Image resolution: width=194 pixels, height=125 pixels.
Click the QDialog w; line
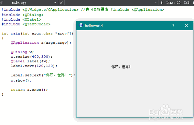(x=22, y=52)
